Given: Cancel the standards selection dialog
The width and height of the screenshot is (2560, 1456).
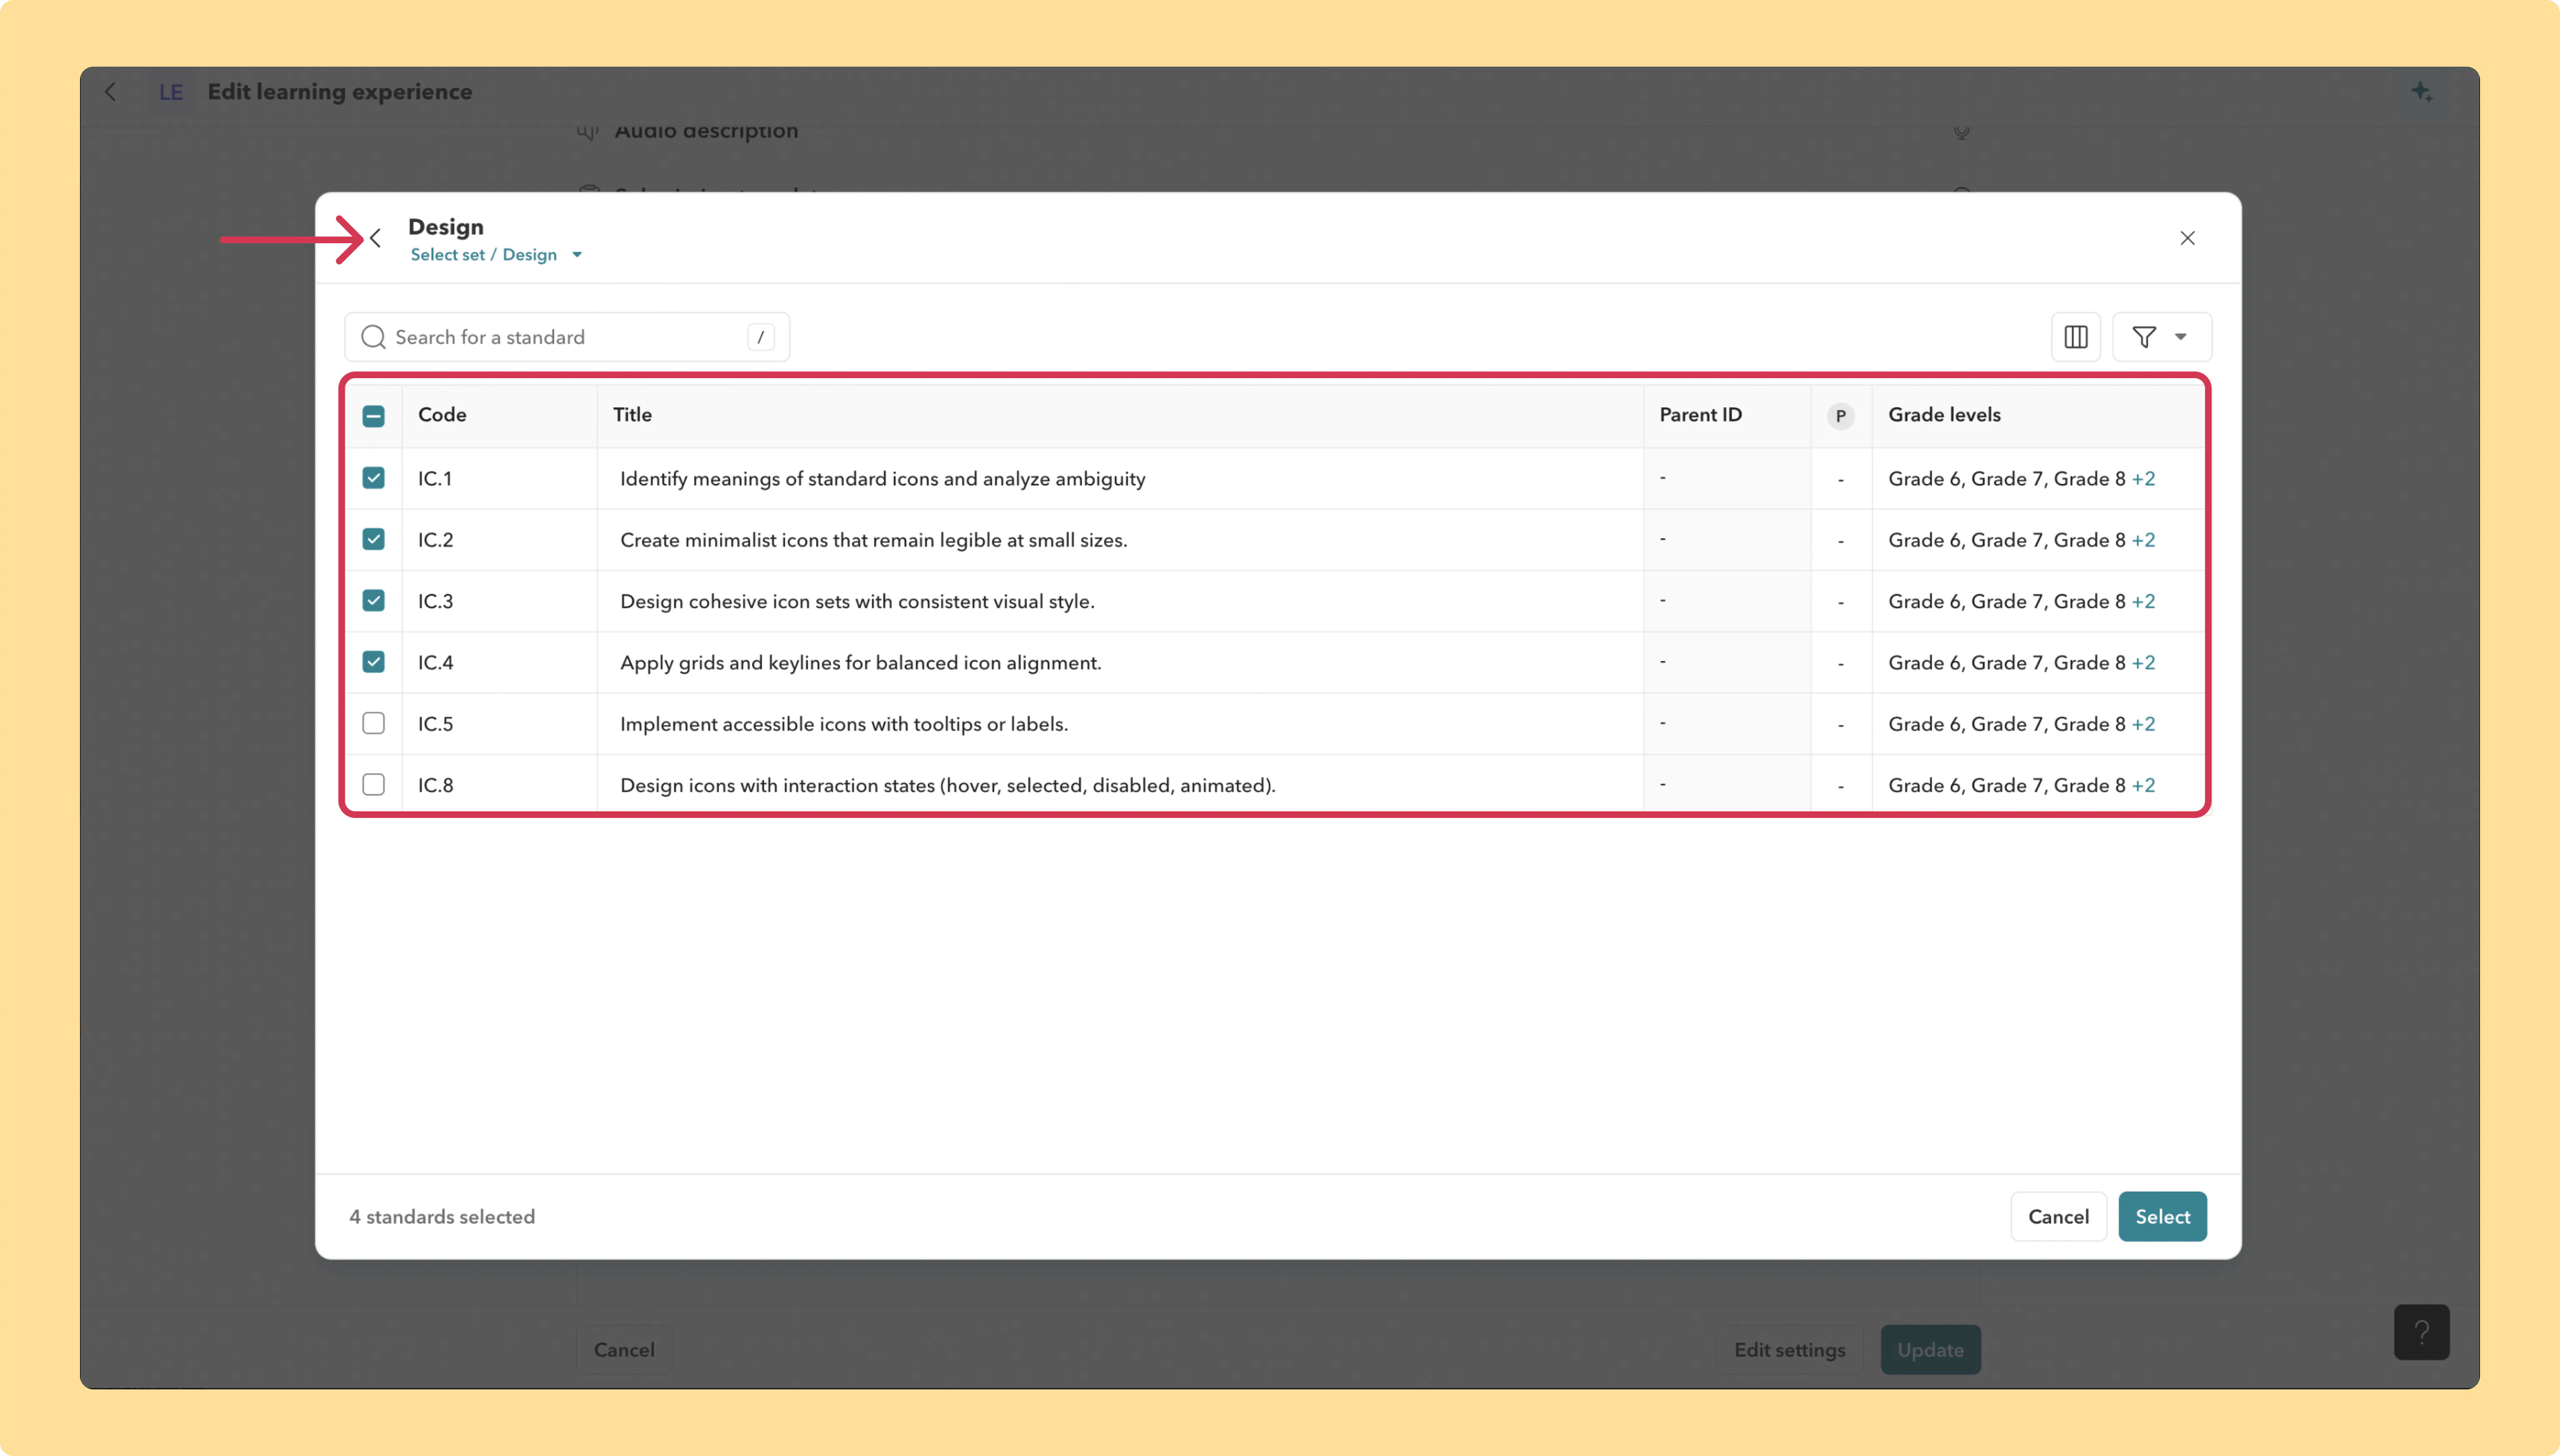Looking at the screenshot, I should [2058, 1217].
